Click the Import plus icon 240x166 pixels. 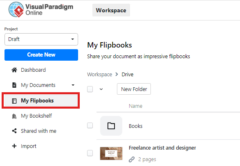(14, 146)
